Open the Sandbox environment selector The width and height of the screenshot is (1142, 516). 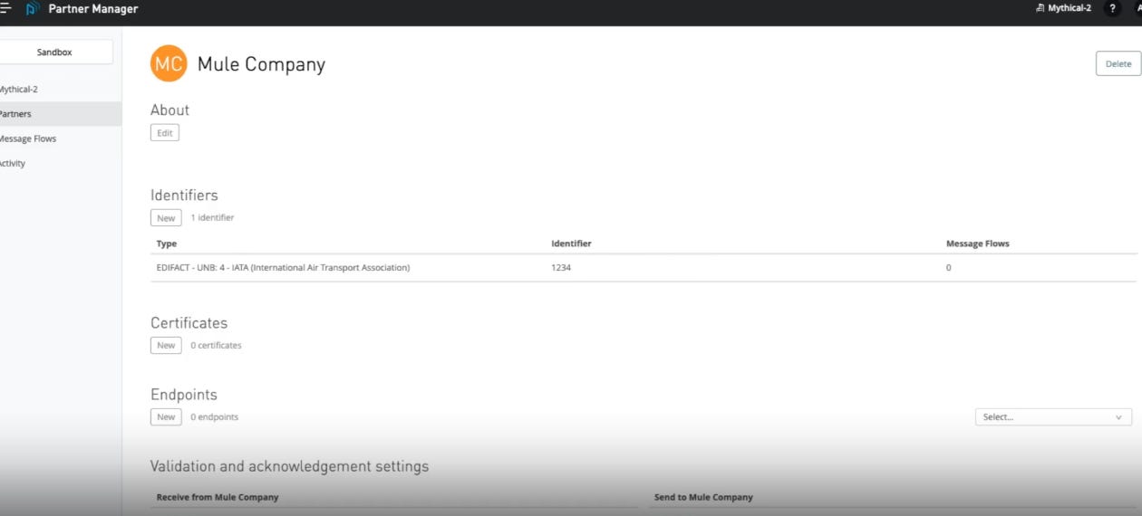click(x=54, y=53)
